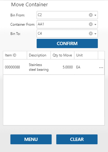Sort by the Item ID column header
108x152 pixels.
[15, 55]
